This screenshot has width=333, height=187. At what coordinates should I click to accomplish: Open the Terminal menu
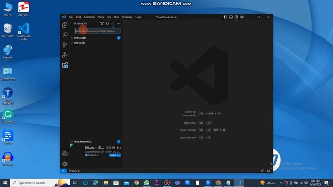click(127, 17)
